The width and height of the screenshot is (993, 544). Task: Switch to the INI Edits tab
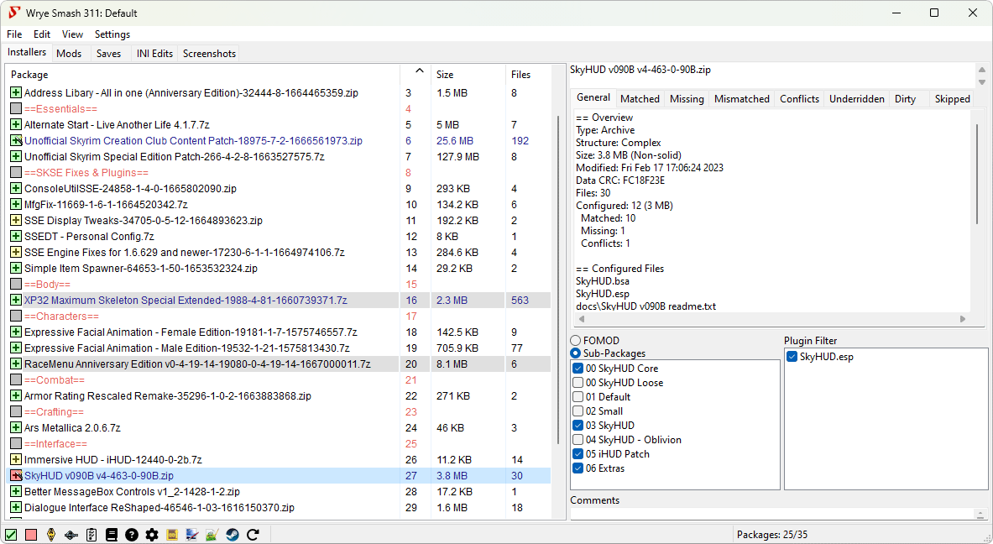pyautogui.click(x=154, y=54)
